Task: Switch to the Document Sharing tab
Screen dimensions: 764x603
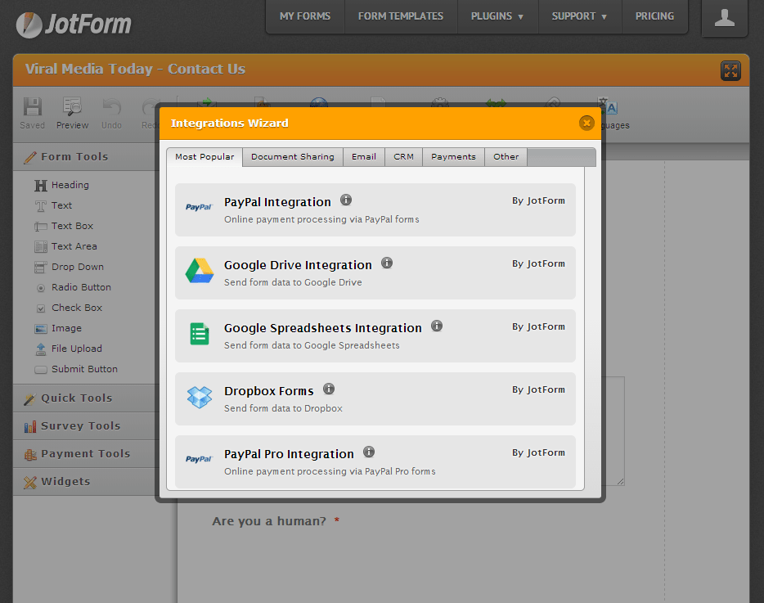Action: [x=292, y=157]
